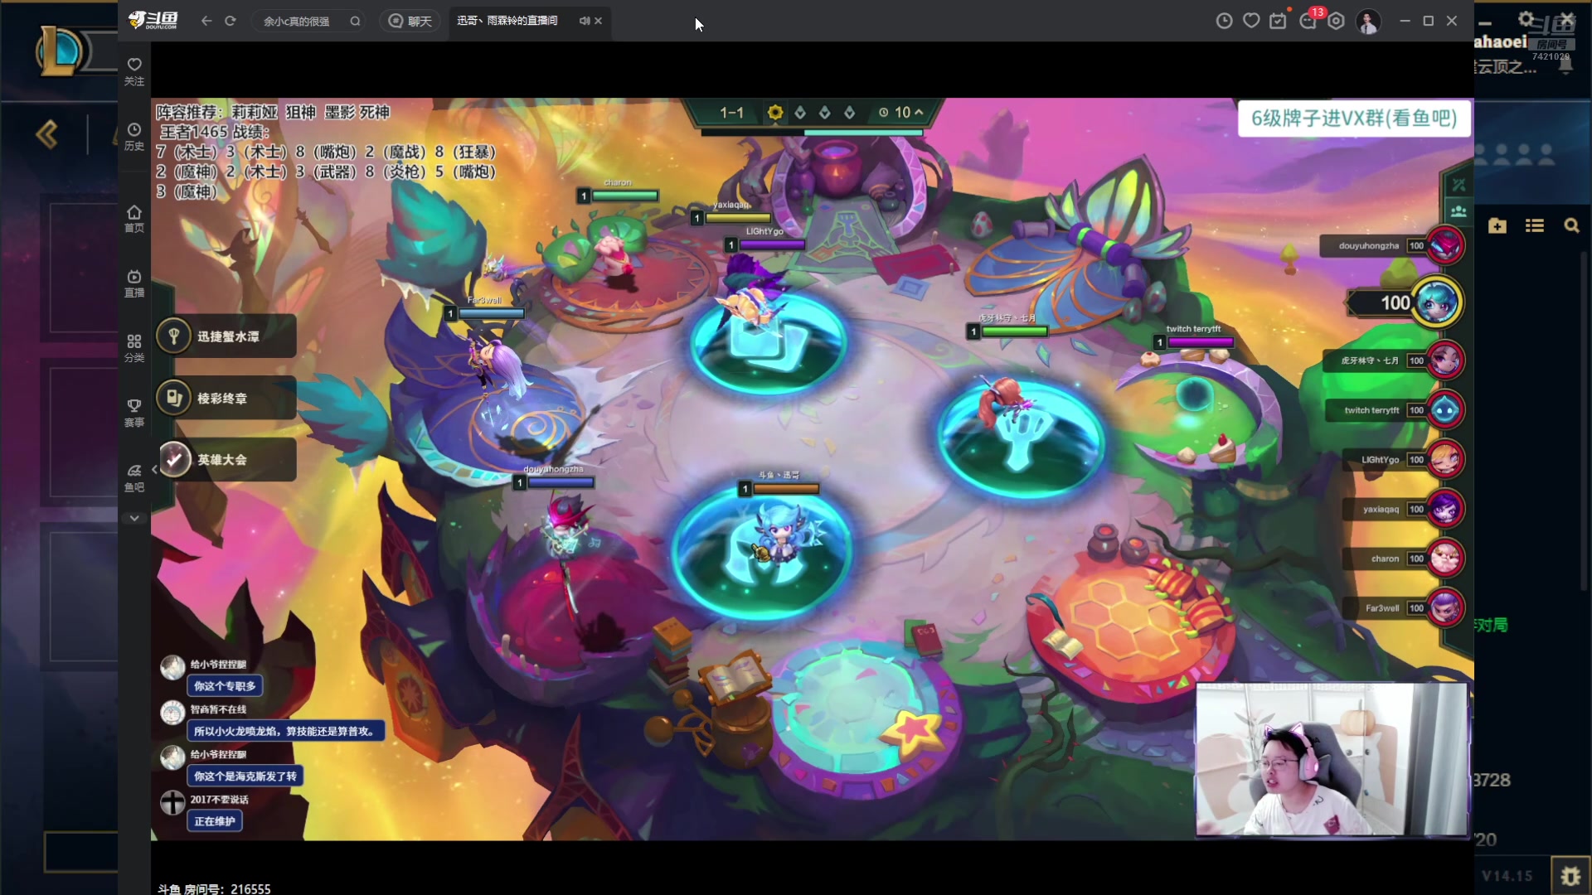
Task: Click the League client gold back chevron
Action: [x=46, y=134]
